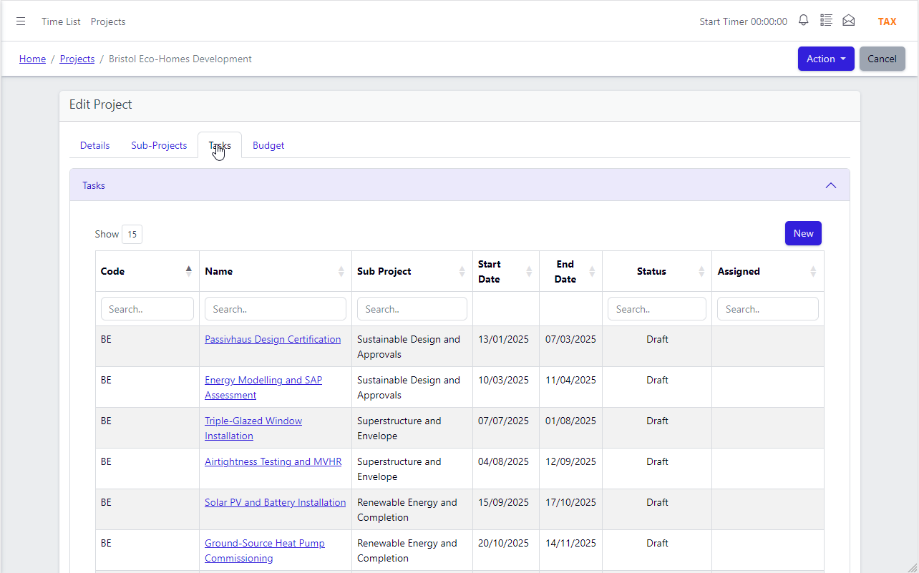Click the task list icon in header
This screenshot has width=919, height=573.
pyautogui.click(x=826, y=21)
